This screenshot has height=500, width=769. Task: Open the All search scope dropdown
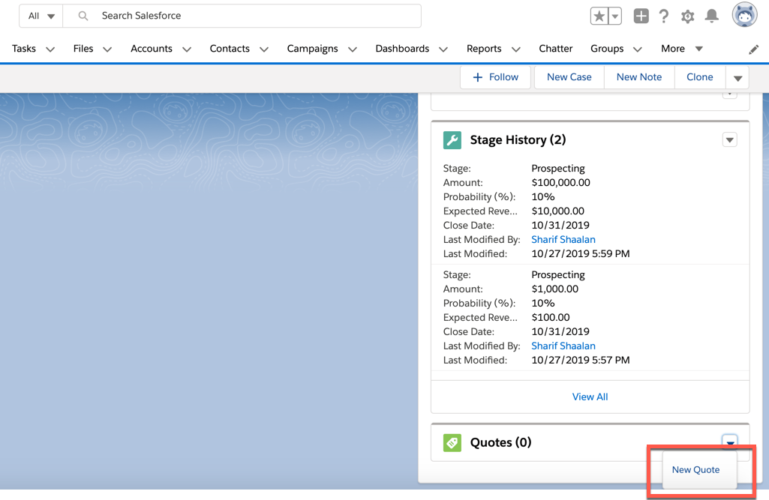coord(41,16)
